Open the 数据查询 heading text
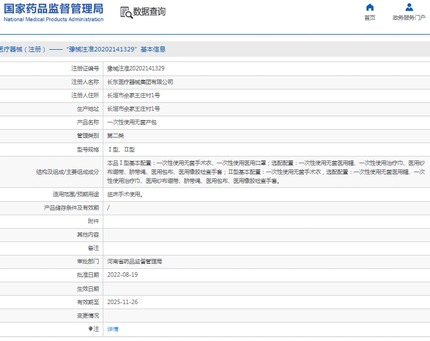Viewport: 430px width, 341px height. pos(149,12)
